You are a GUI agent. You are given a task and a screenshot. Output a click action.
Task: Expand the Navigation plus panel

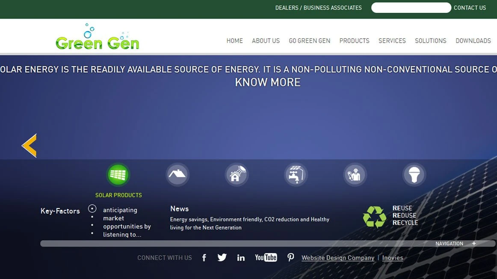474,244
